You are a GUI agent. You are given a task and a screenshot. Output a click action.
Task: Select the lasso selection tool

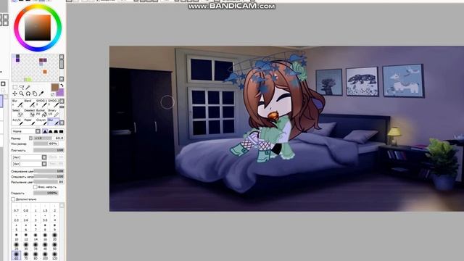tap(22, 87)
